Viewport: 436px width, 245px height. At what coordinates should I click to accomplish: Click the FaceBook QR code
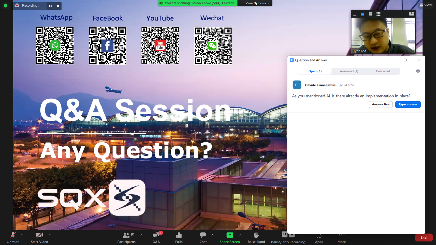[x=107, y=46]
